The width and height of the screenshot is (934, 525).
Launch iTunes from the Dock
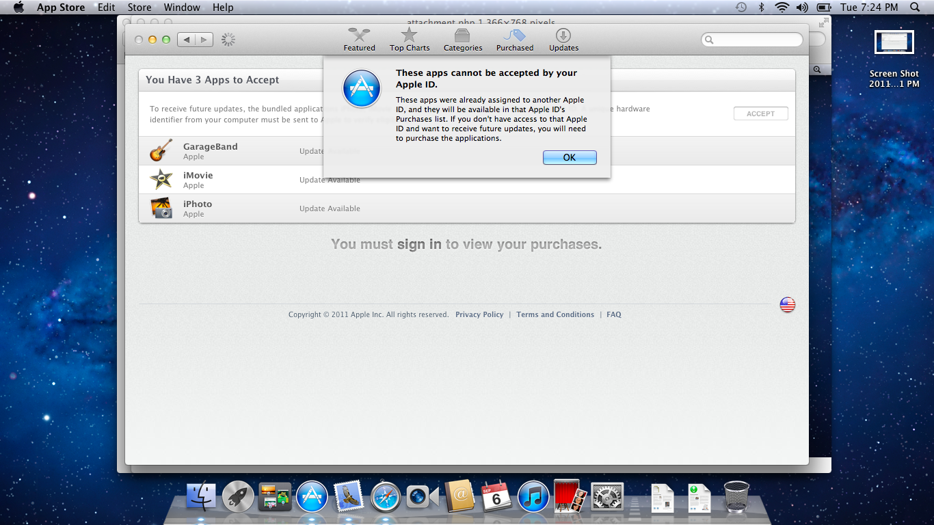533,497
